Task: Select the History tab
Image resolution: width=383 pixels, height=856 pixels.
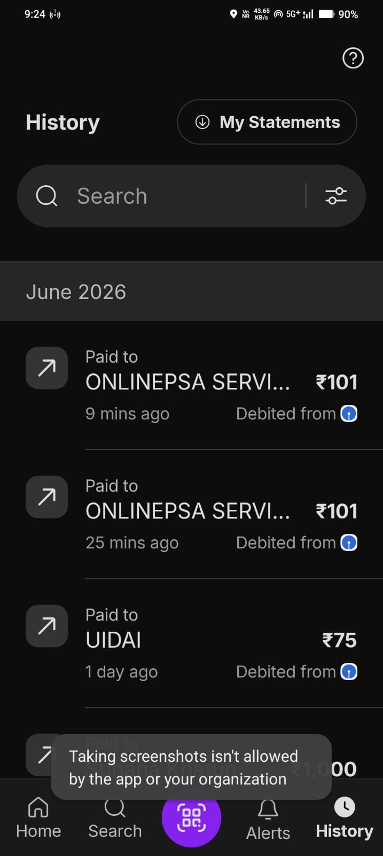Action: pos(345,819)
